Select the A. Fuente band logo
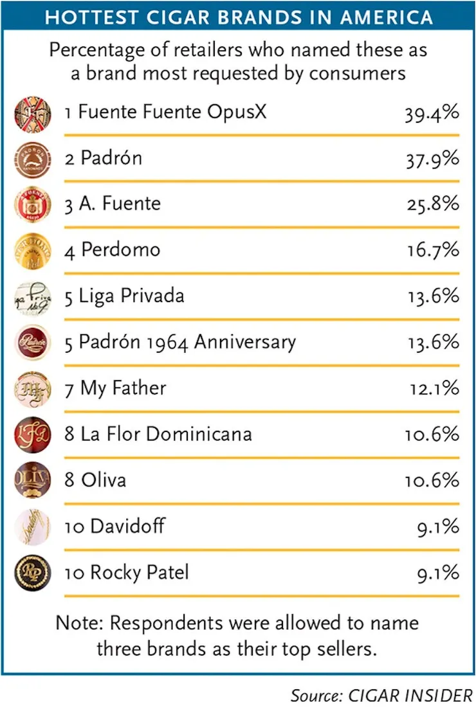The image size is (476, 709). pyautogui.click(x=33, y=204)
